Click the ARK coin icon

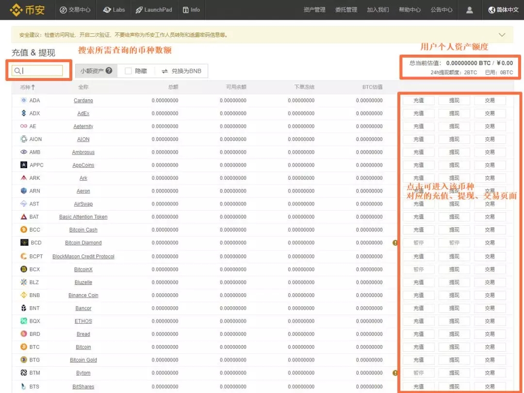point(23,178)
